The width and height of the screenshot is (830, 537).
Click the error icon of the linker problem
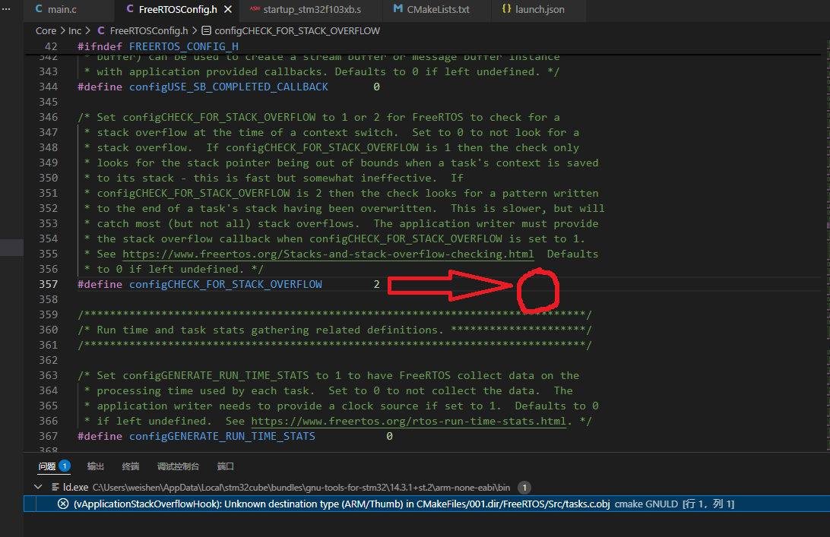click(x=63, y=504)
